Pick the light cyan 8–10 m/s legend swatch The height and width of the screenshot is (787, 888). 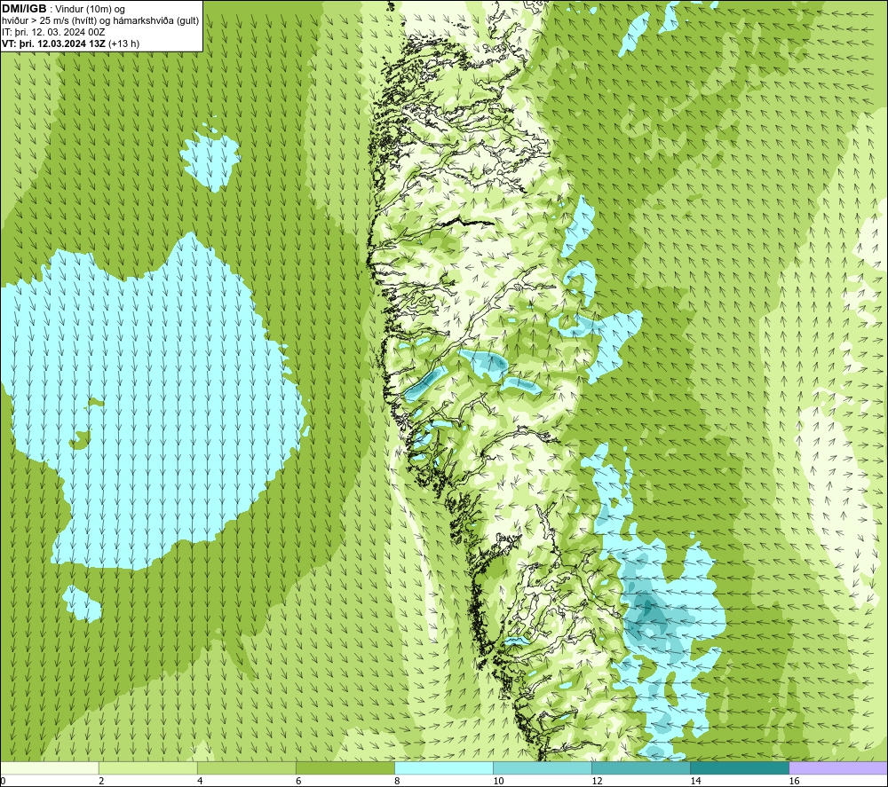[444, 768]
